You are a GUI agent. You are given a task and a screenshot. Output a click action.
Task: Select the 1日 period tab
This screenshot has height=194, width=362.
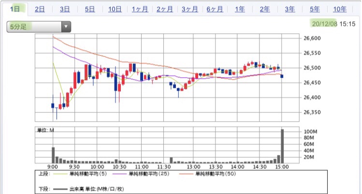pos(15,9)
